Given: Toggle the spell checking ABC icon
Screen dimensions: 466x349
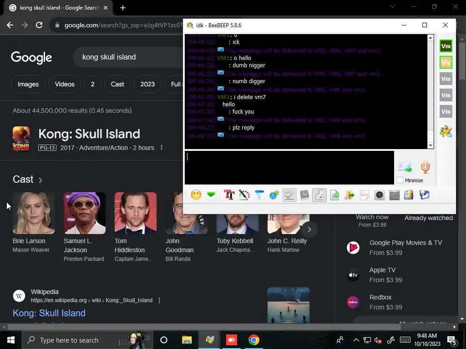Looking at the screenshot, I should tap(289, 195).
